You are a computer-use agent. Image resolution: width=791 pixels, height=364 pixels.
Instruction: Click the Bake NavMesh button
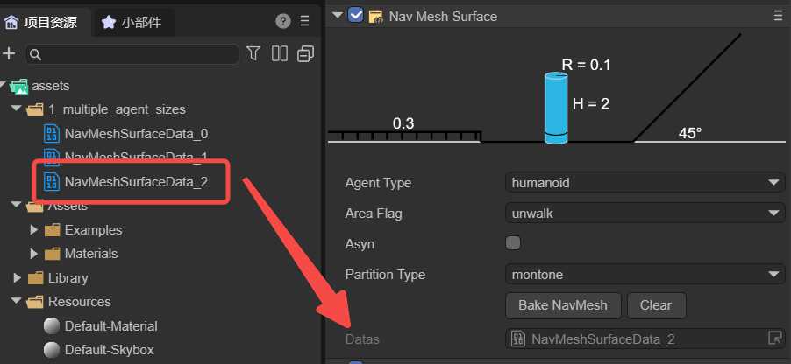point(563,305)
